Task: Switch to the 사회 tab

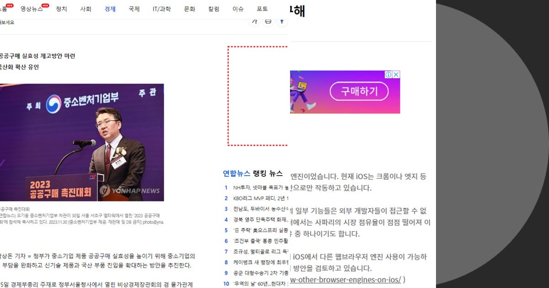Action: tap(86, 9)
